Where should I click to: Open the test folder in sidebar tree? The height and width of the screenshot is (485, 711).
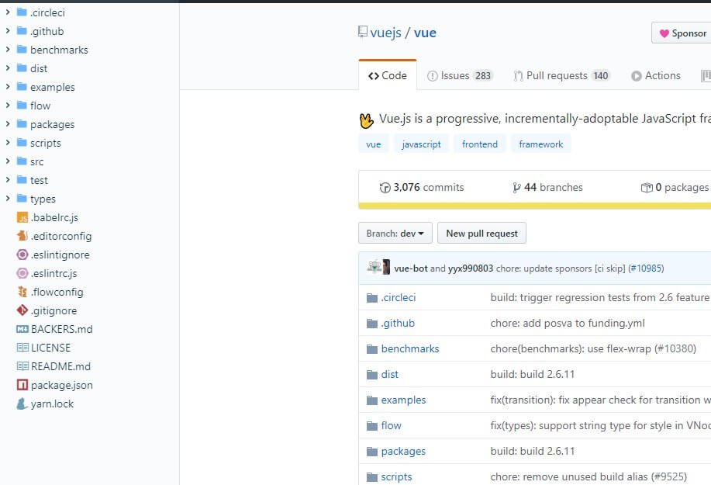pos(39,180)
